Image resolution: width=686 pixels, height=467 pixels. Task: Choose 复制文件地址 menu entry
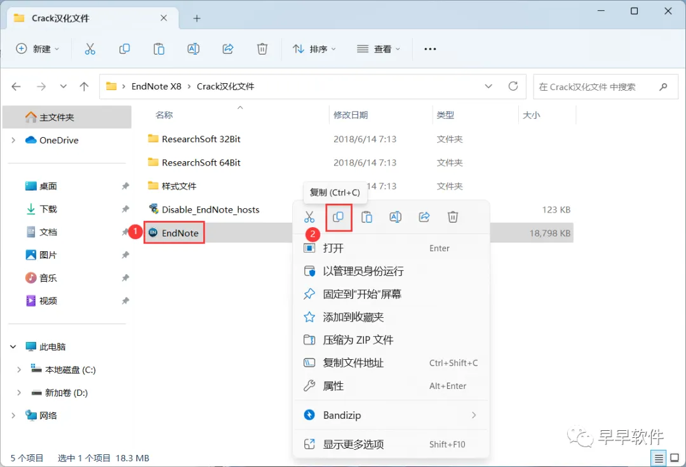click(391, 362)
